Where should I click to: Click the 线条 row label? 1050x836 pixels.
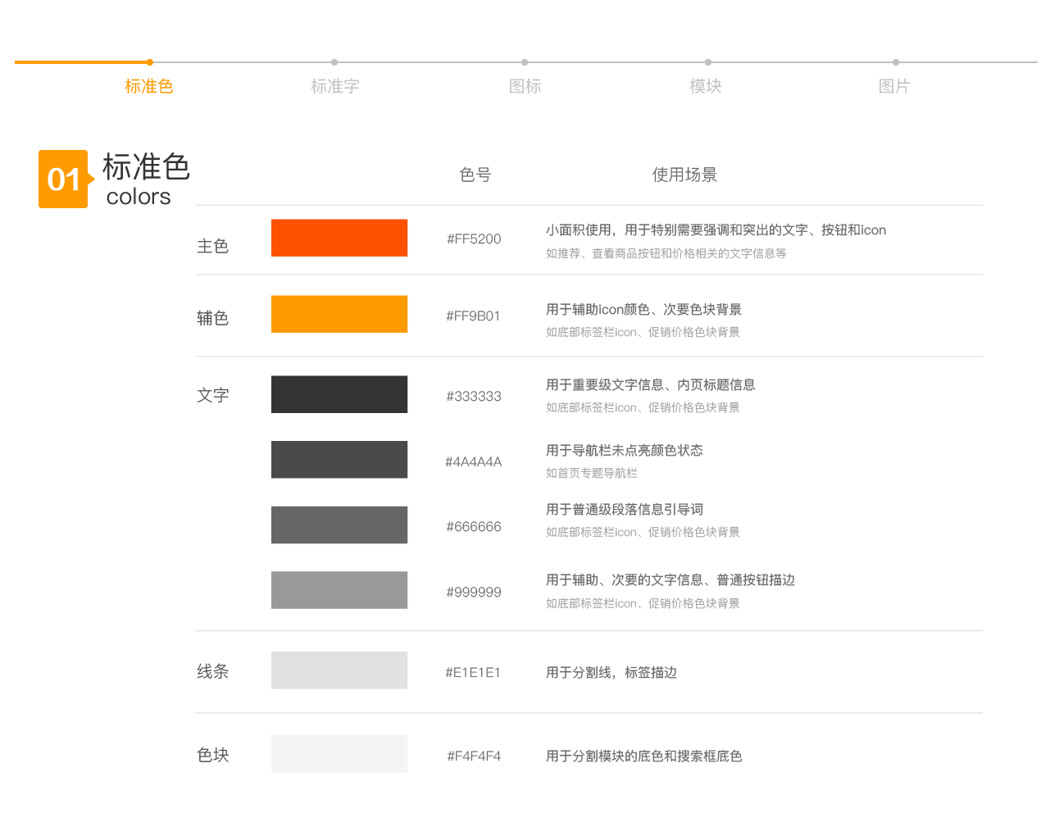(x=213, y=671)
